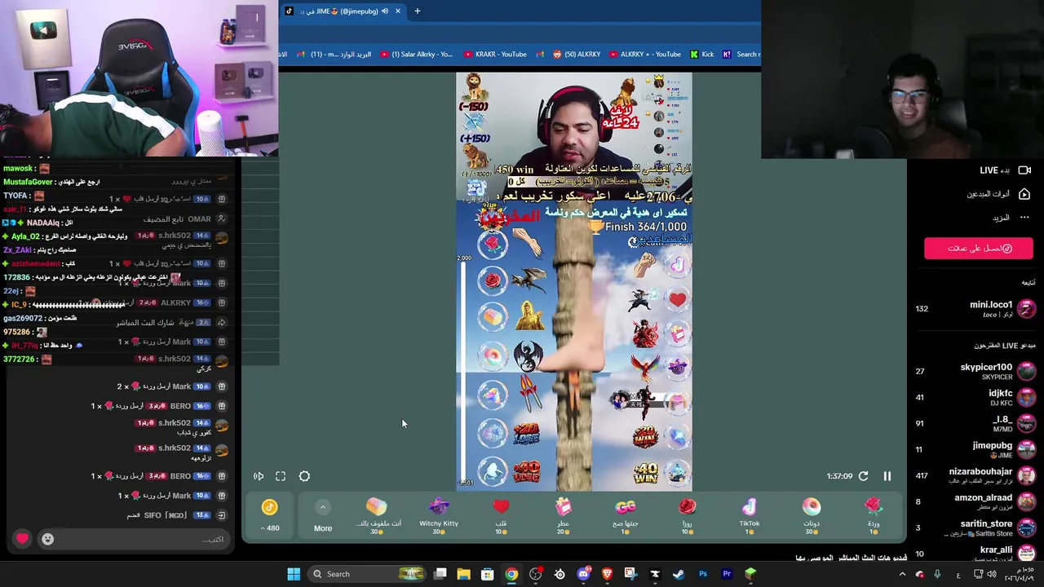Open jimepubg in suggested list
The image size is (1044, 587).
point(975,449)
